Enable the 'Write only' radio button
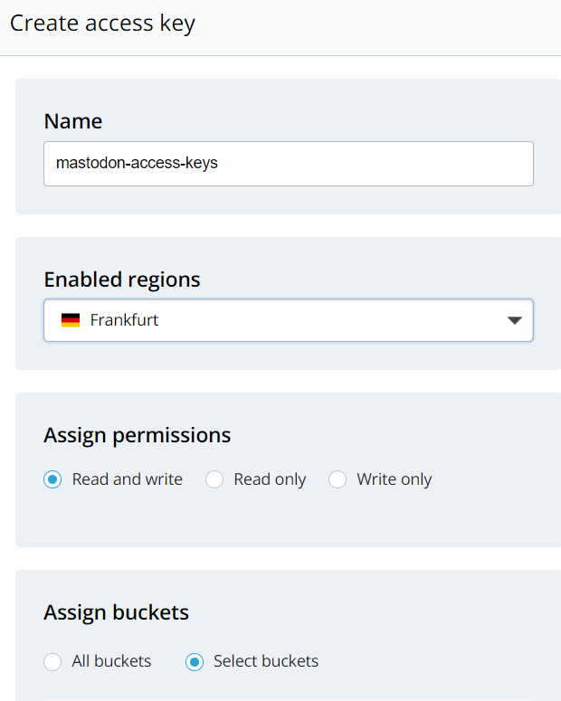Screen dimensions: 561x701 [x=338, y=479]
